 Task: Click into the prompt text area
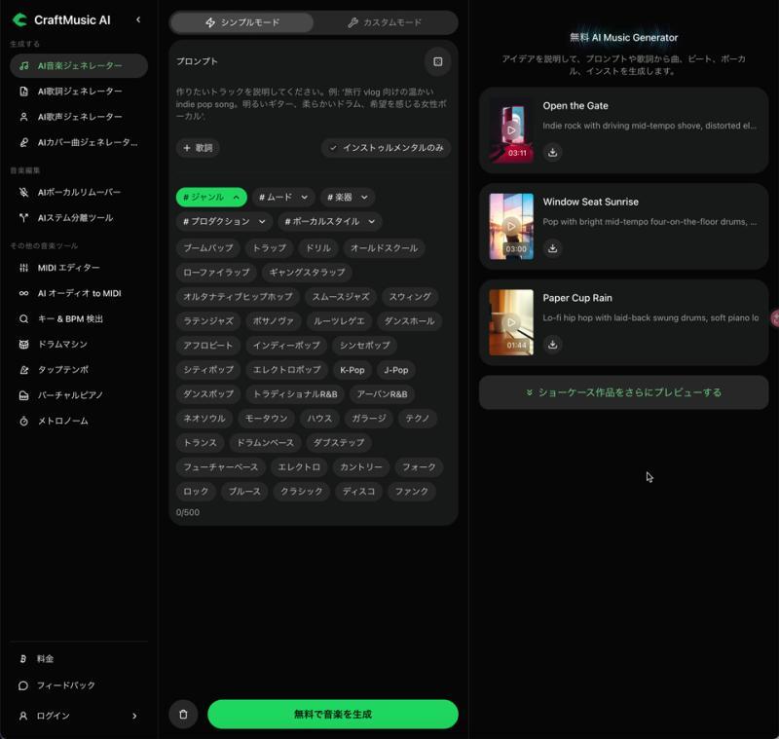click(x=313, y=104)
